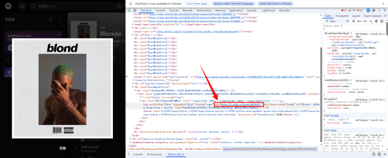
Task: Add new style rule plus icon
Action: coord(371,21)
